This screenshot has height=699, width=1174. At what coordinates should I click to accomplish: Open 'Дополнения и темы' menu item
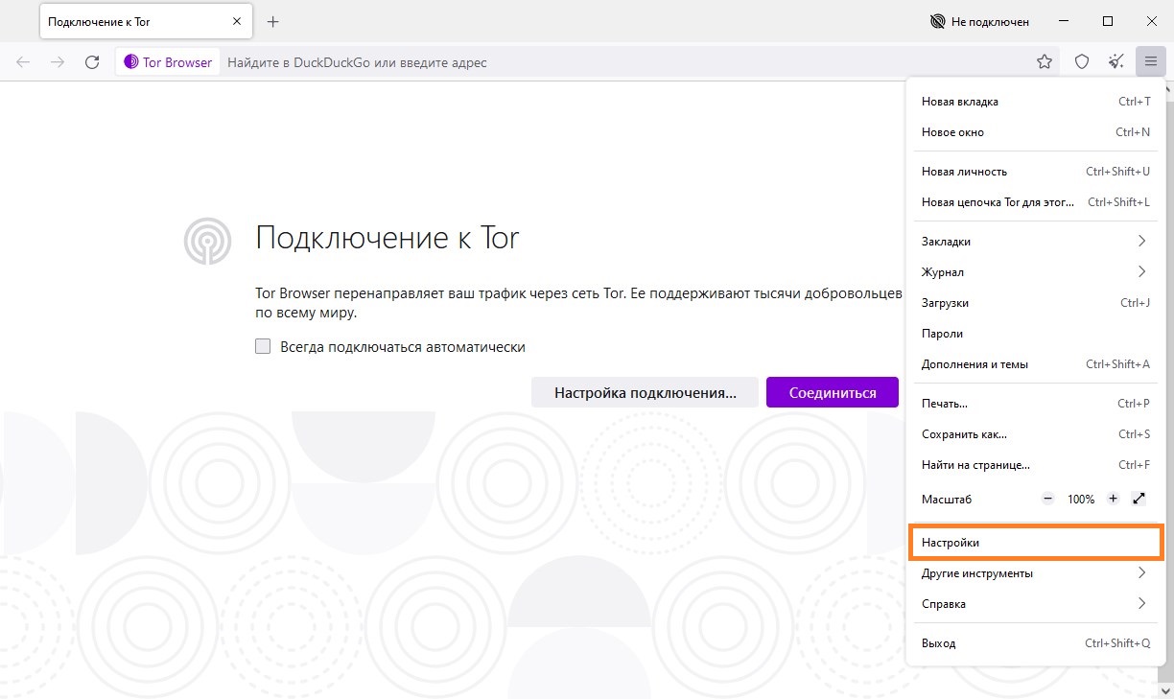click(x=1034, y=364)
